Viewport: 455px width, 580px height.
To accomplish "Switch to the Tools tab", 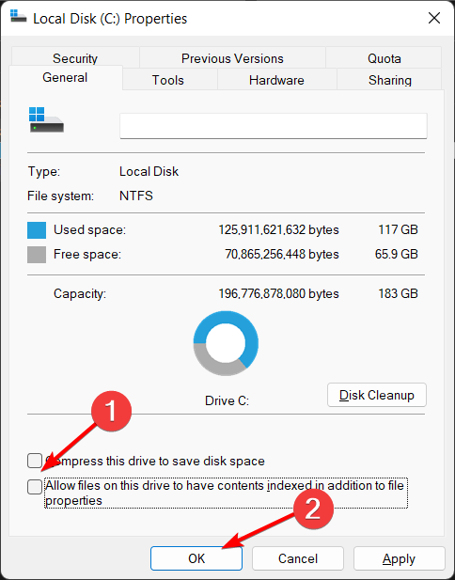I will [168, 80].
